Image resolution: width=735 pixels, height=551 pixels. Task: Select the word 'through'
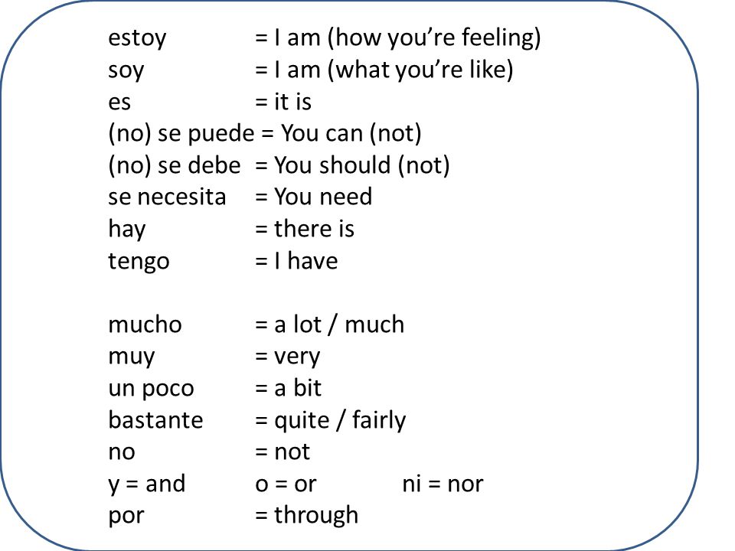pos(316,515)
